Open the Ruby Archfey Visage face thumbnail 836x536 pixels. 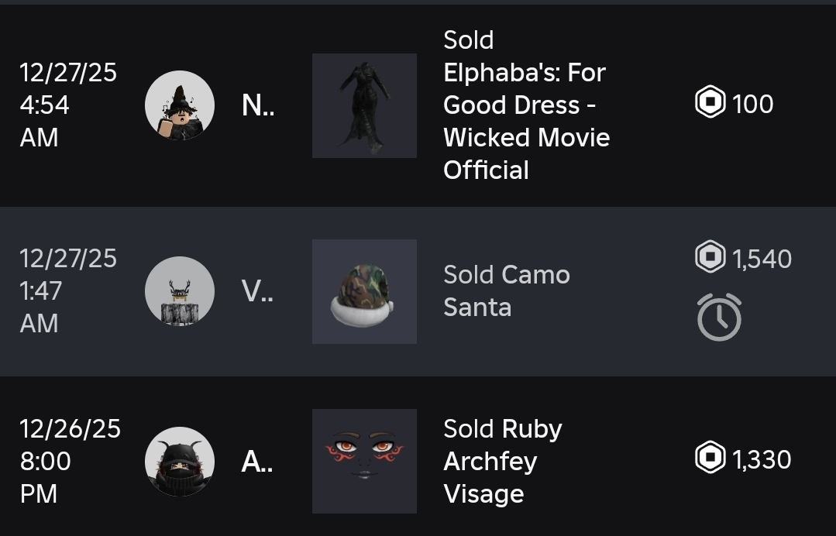point(364,462)
